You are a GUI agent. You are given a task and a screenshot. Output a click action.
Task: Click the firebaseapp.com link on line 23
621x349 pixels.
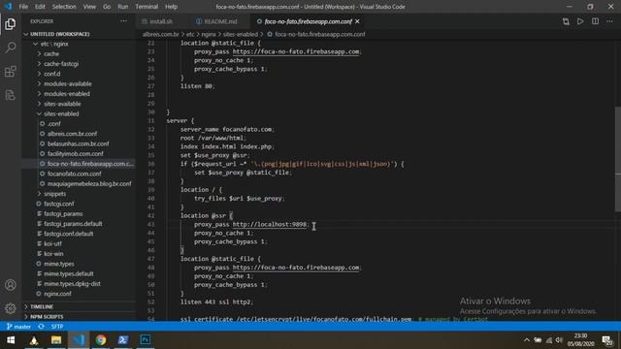point(296,51)
